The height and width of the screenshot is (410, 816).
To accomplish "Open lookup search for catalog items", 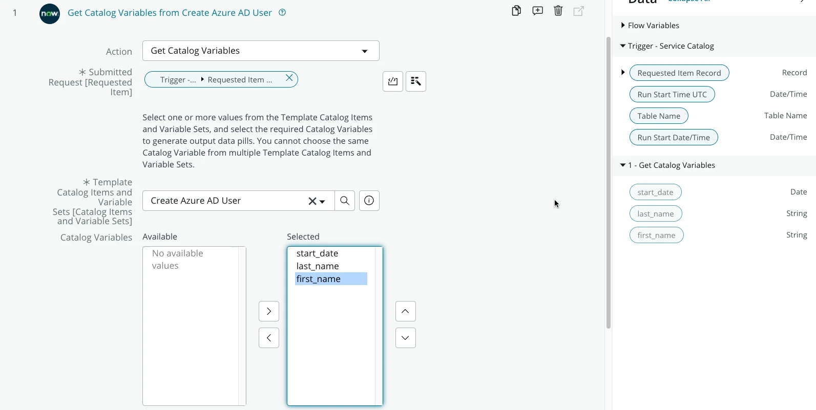I will [x=345, y=201].
